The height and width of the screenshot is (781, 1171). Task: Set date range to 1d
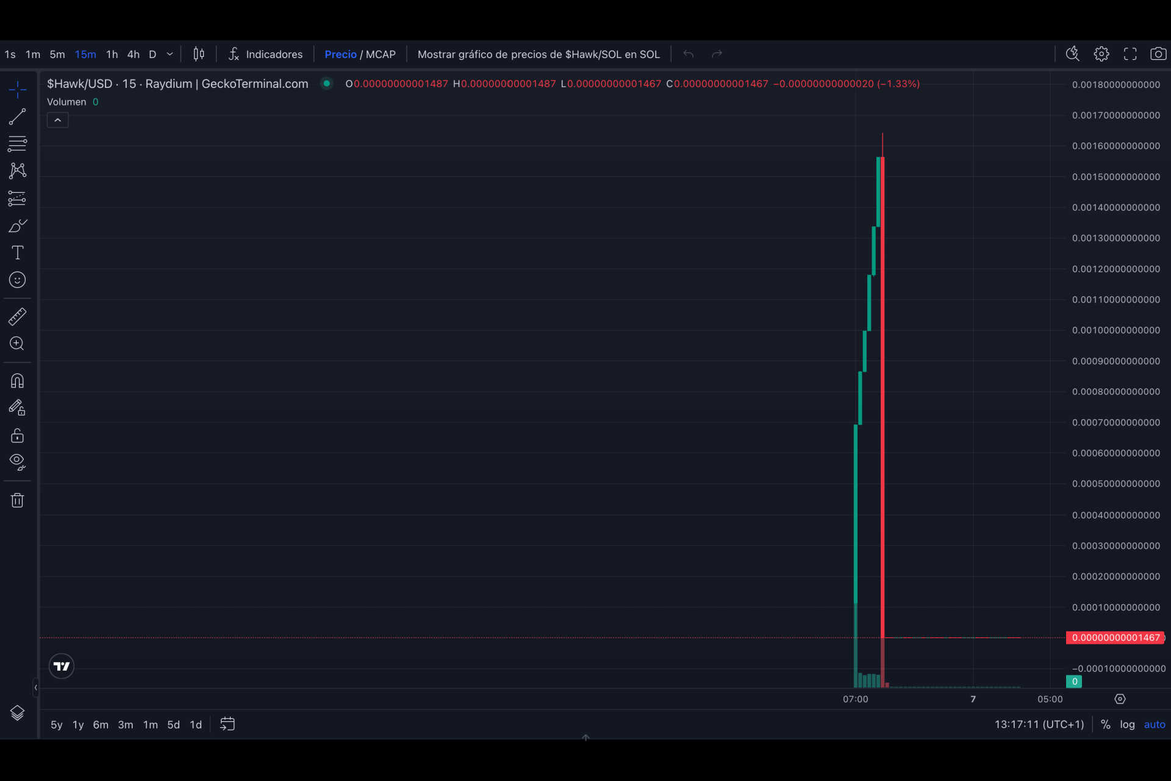(196, 724)
